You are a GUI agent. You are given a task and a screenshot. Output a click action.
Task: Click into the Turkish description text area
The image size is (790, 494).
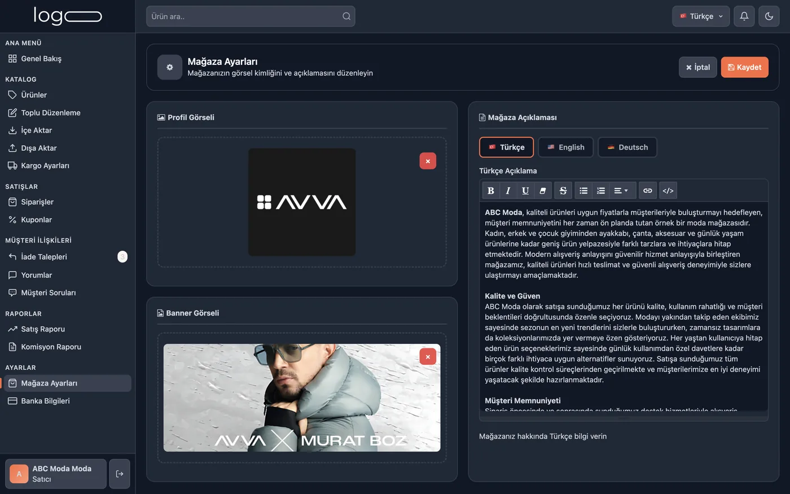pyautogui.click(x=624, y=308)
